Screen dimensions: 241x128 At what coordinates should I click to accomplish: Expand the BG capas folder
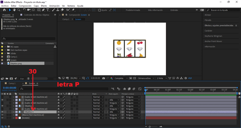coord(5,47)
